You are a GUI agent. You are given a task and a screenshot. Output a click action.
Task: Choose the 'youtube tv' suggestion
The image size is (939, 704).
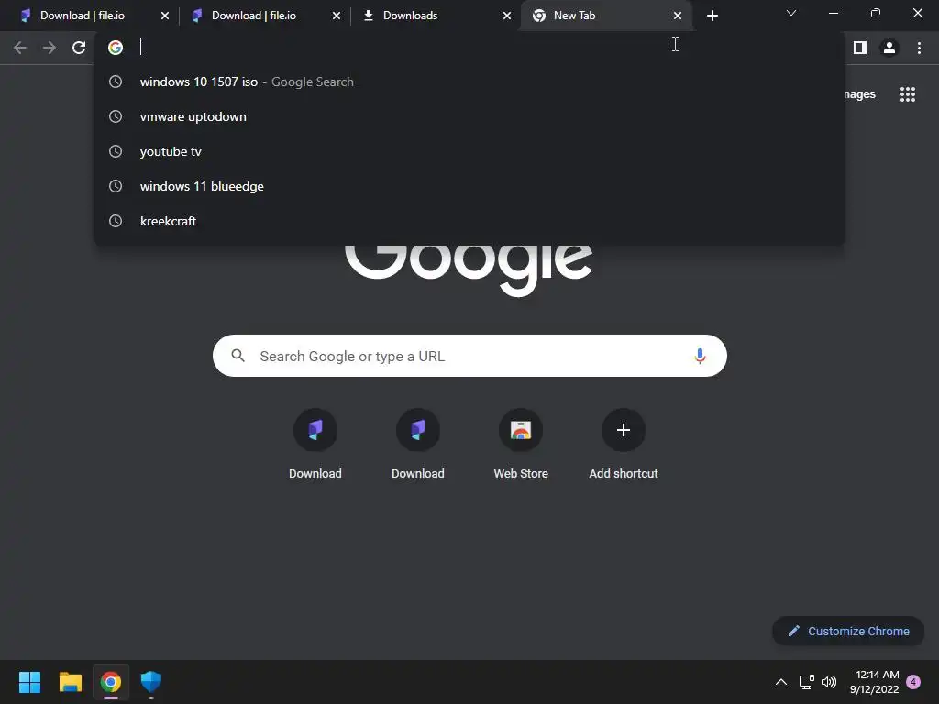point(469,151)
